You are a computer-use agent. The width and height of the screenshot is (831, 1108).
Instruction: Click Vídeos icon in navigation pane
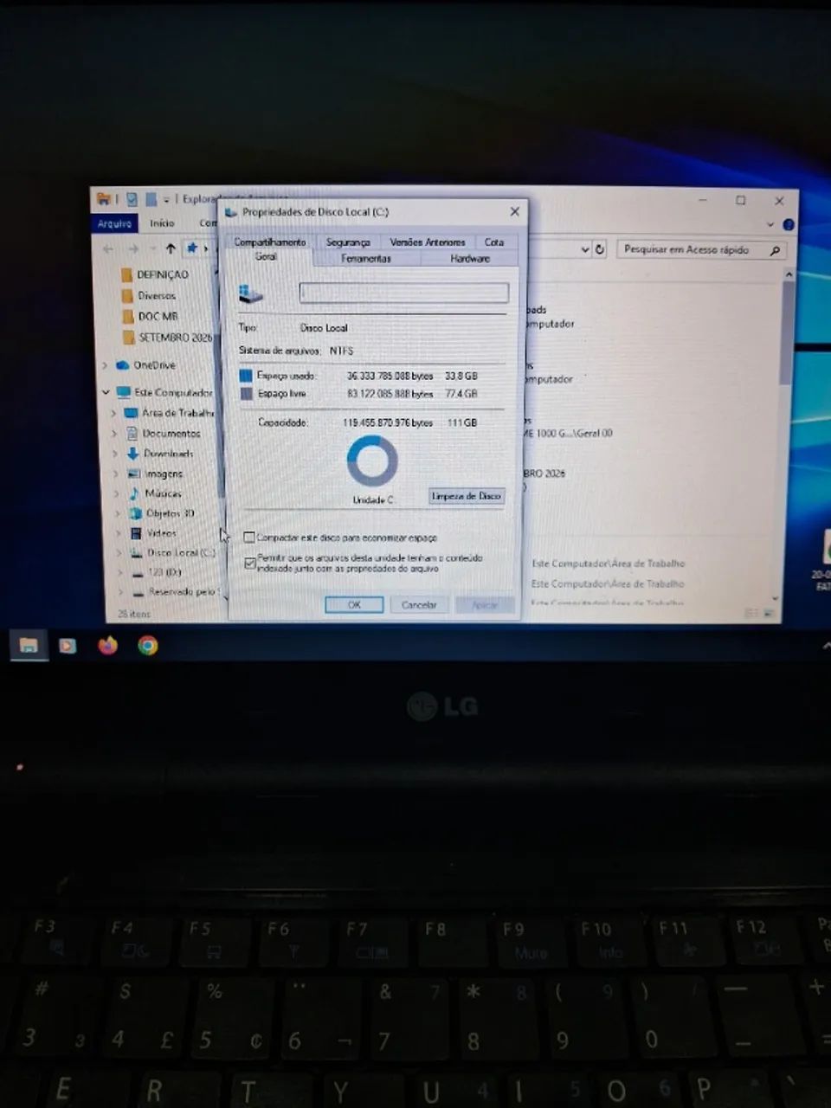pos(135,533)
